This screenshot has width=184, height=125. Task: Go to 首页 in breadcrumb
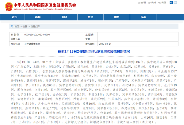point(17,27)
